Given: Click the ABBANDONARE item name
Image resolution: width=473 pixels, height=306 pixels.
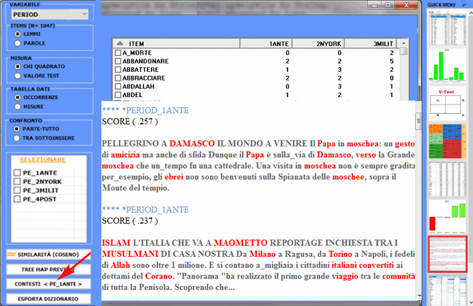Looking at the screenshot, I should (x=145, y=61).
